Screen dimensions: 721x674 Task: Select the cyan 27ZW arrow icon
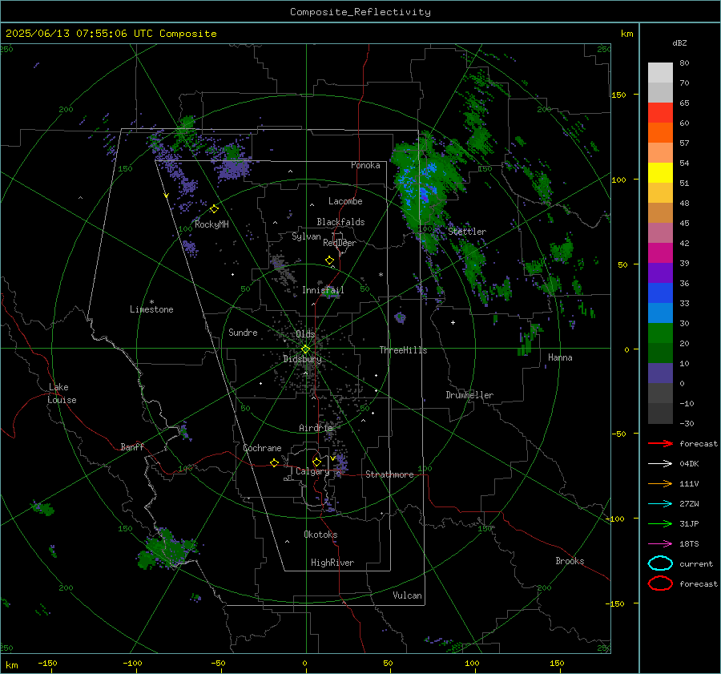pos(660,504)
